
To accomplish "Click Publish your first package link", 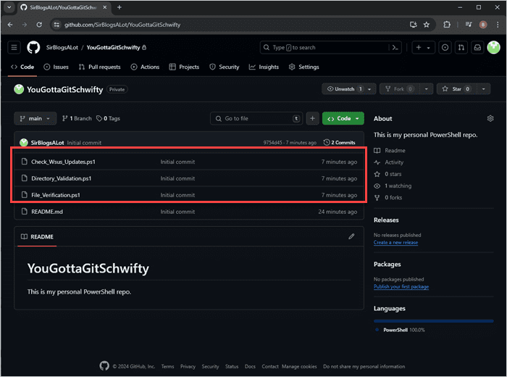I will [401, 286].
